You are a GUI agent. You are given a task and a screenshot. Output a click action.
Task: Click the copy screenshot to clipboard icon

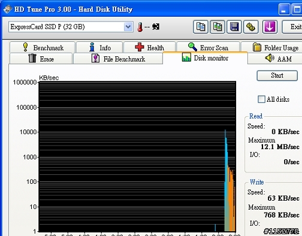click(x=218, y=27)
